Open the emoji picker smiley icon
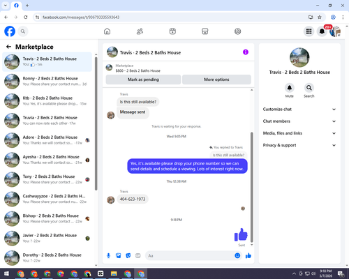Viewport: 349px width, 279px height. pyautogui.click(x=237, y=256)
